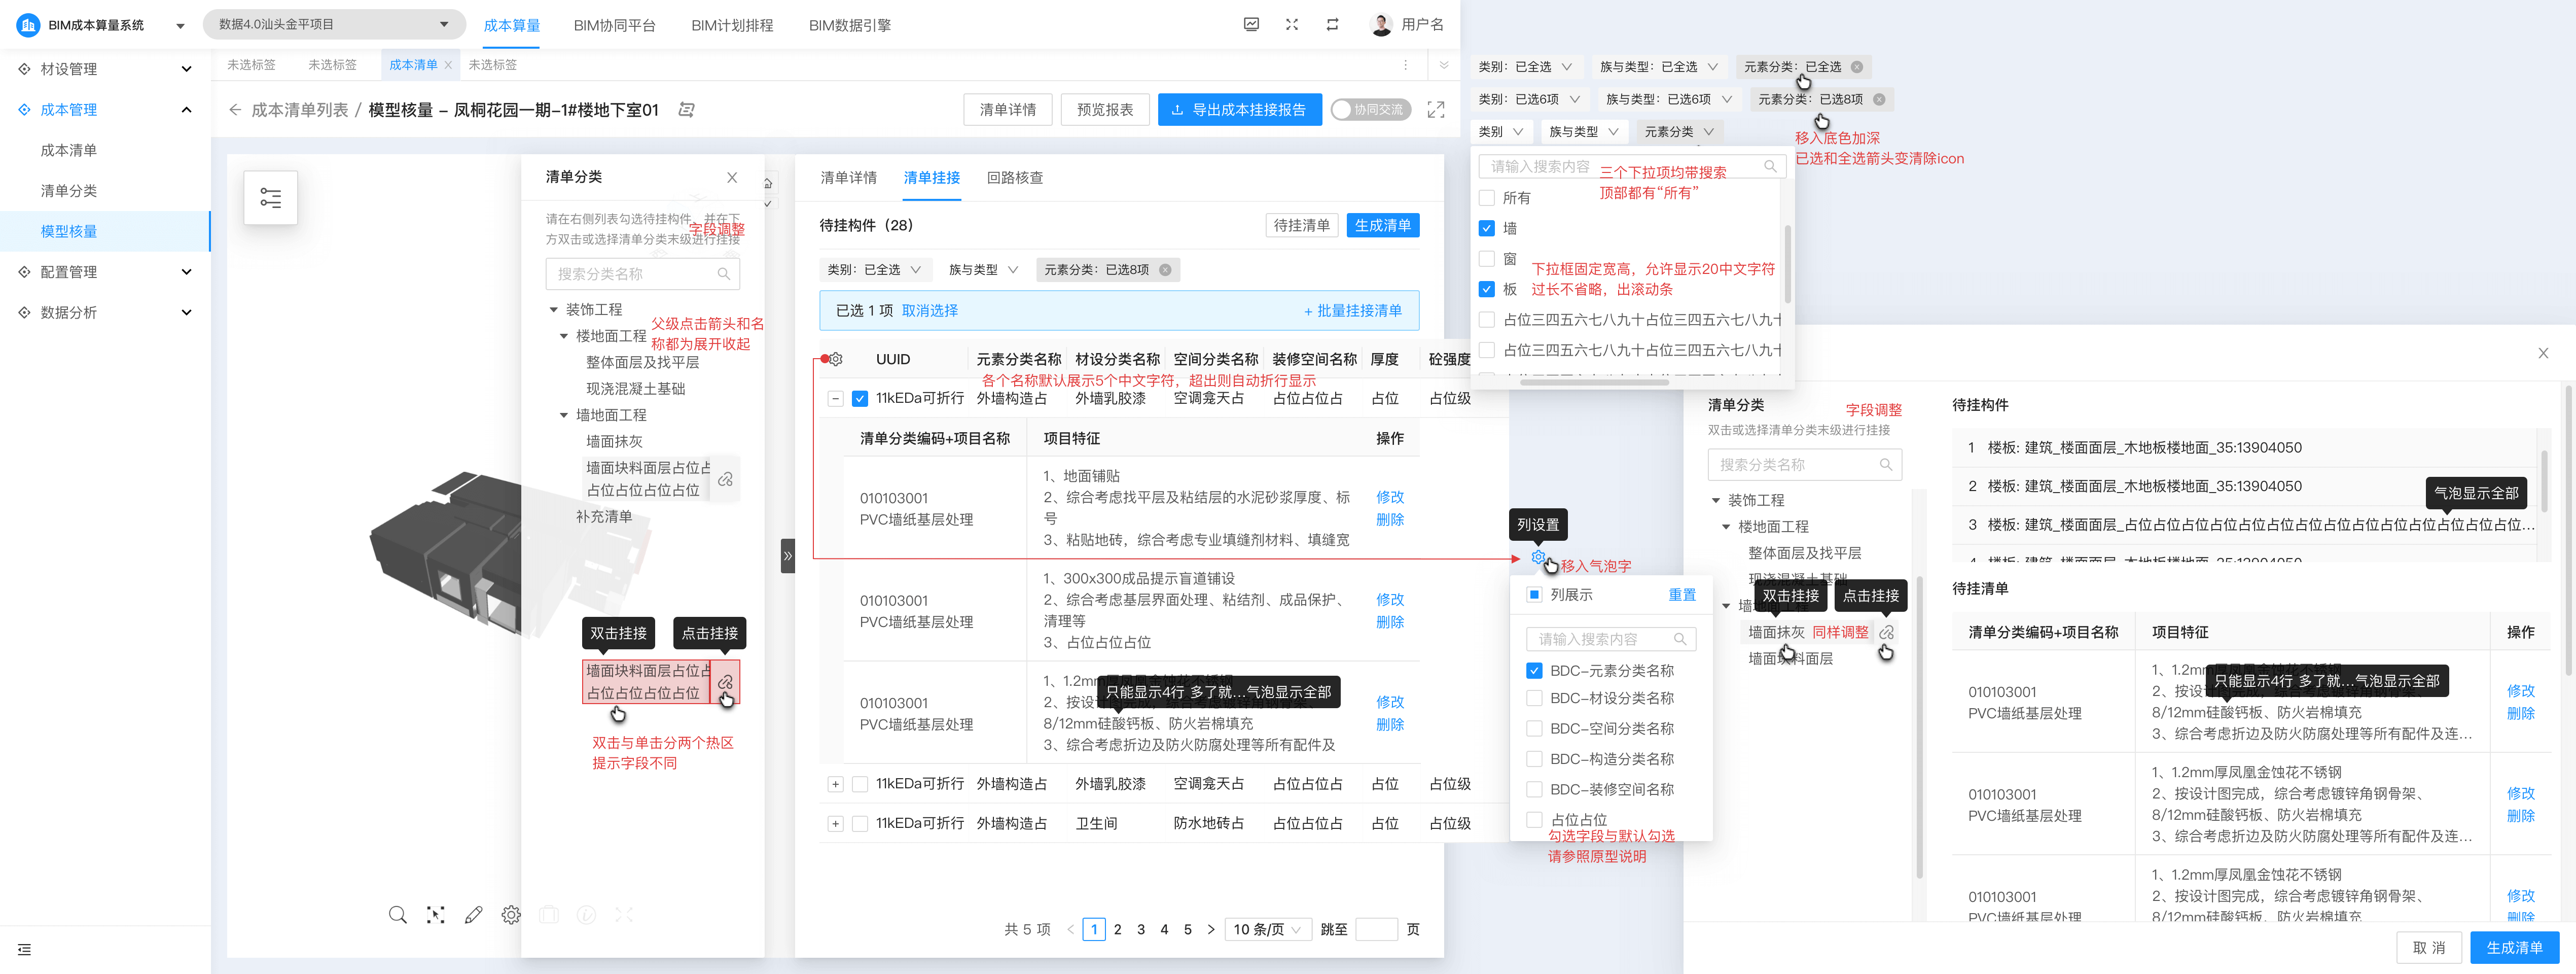The width and height of the screenshot is (2576, 974).
Task: Click the pencil edit tool in viewer toolbar
Action: coord(473,914)
